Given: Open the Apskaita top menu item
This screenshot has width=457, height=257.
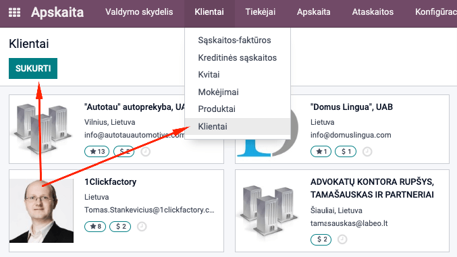Looking at the screenshot, I should tap(314, 12).
